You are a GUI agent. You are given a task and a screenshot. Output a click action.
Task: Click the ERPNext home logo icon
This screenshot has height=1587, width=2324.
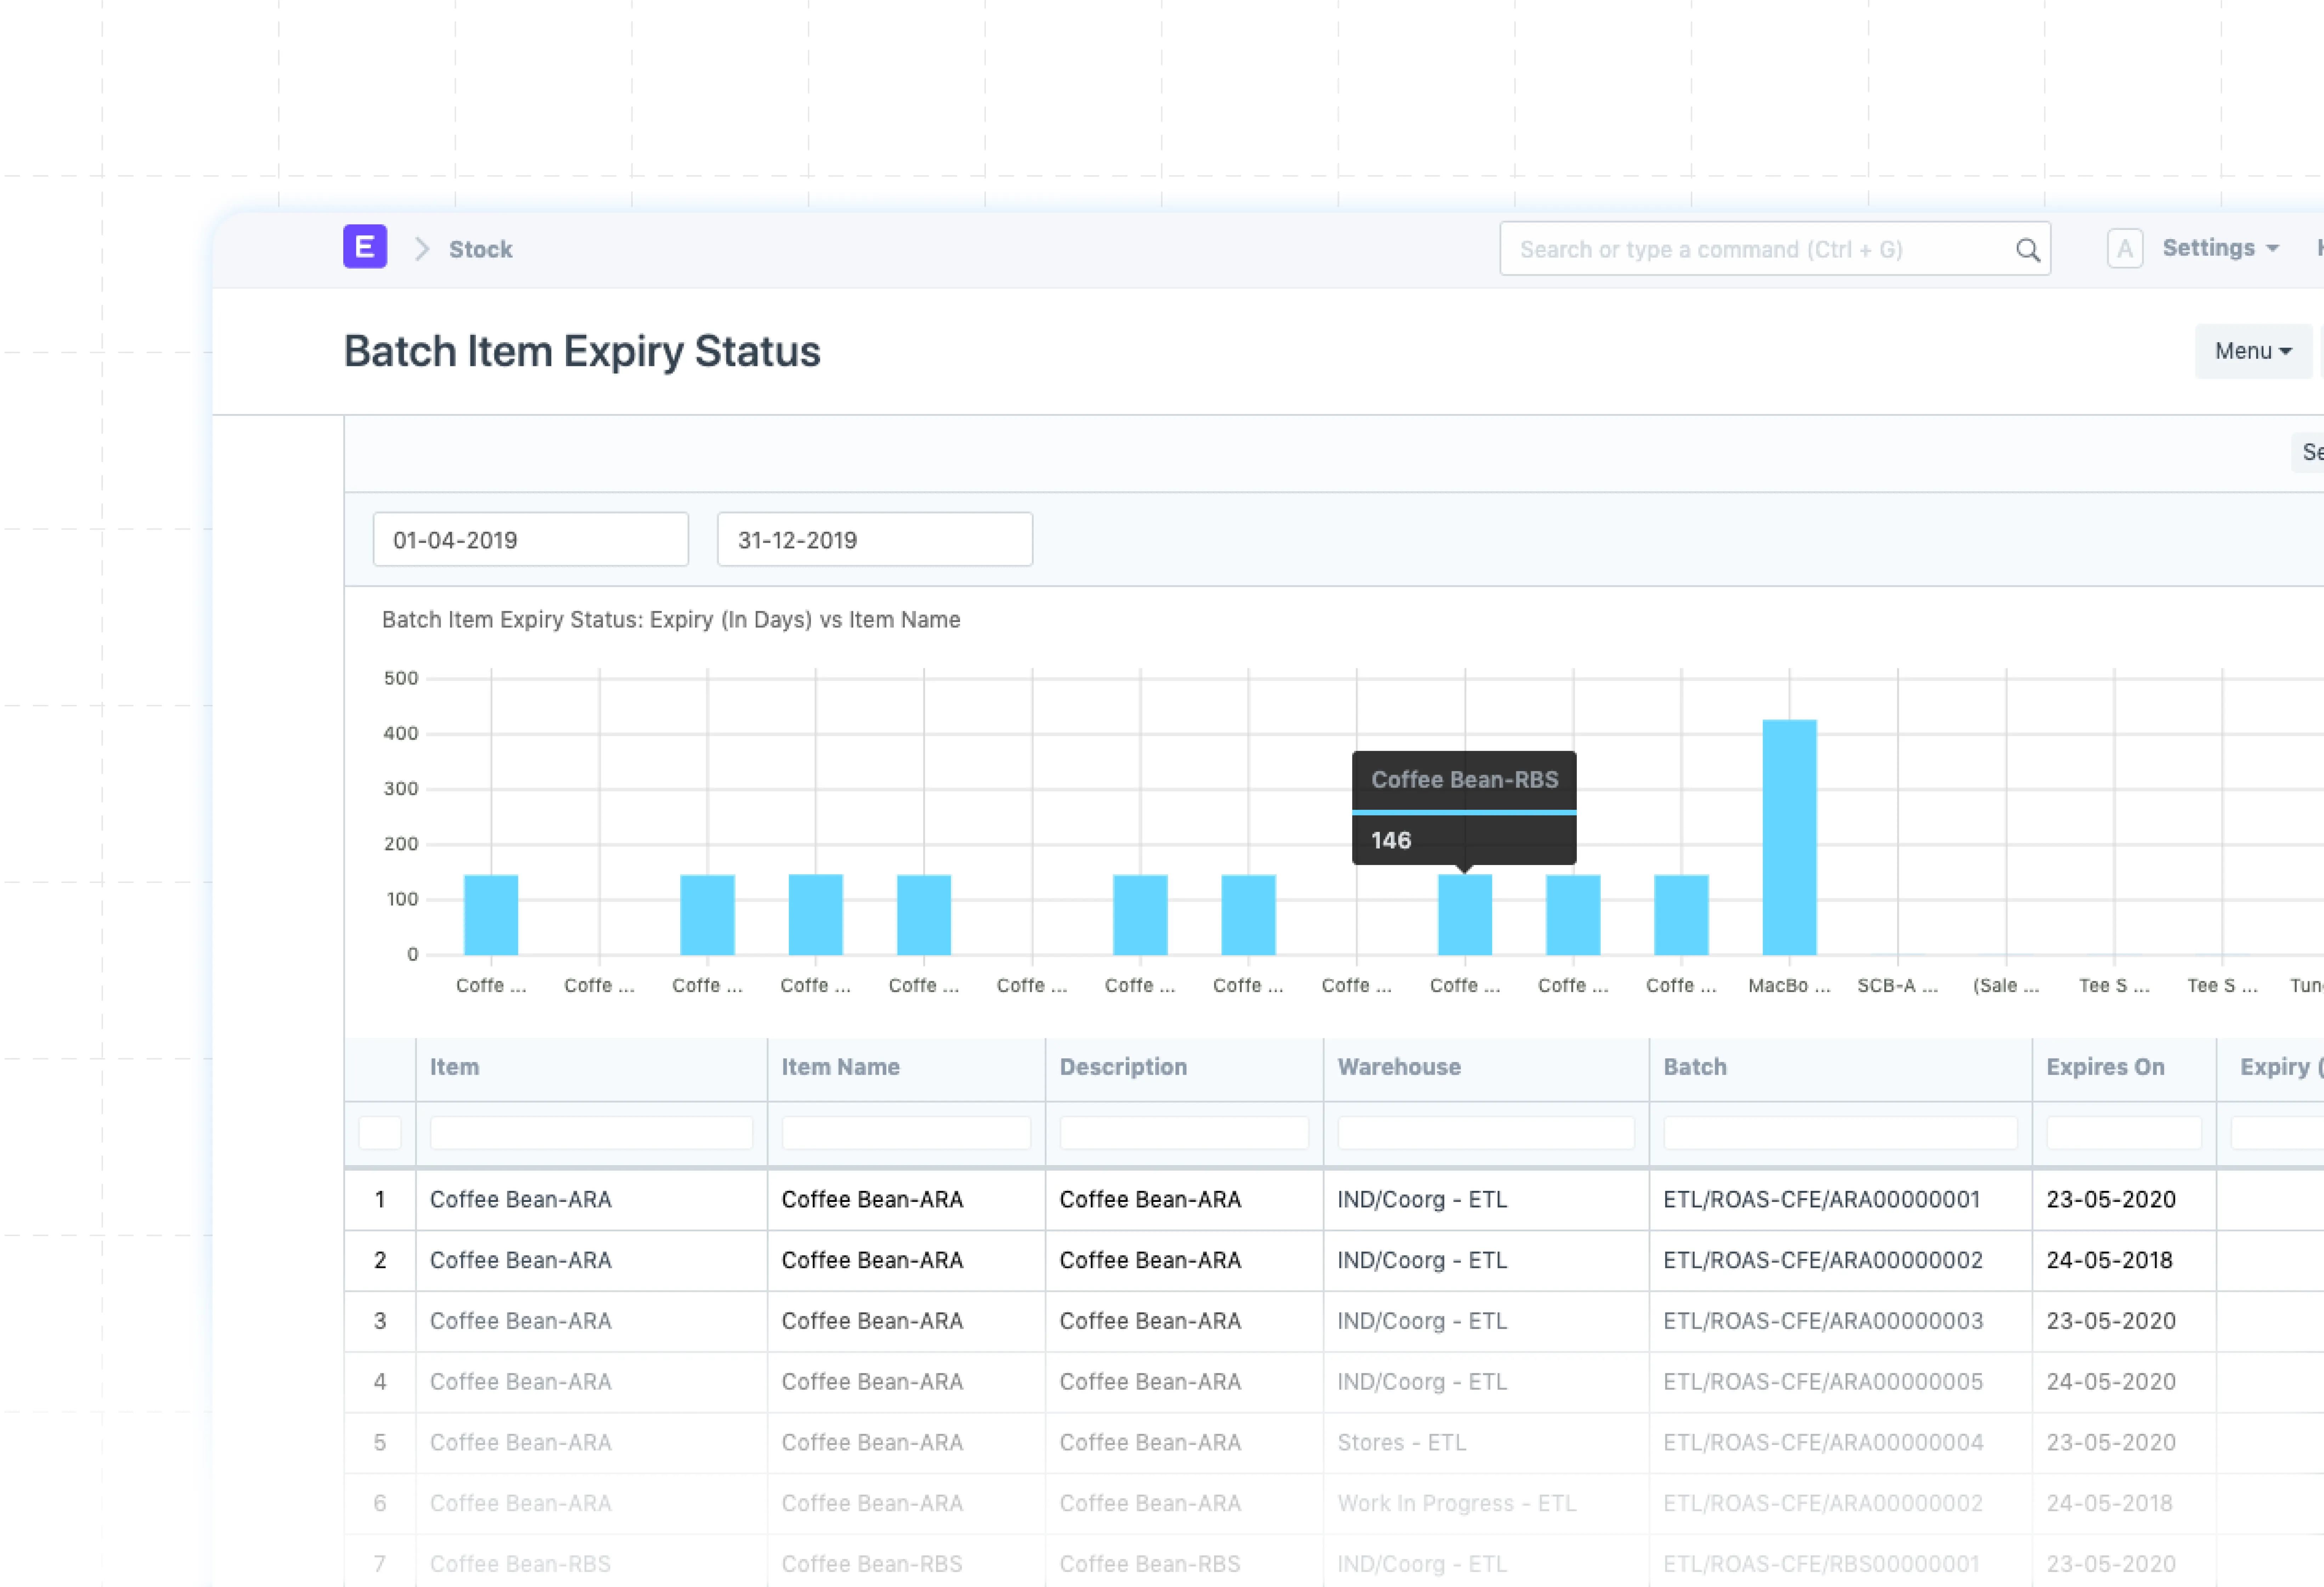click(x=365, y=247)
